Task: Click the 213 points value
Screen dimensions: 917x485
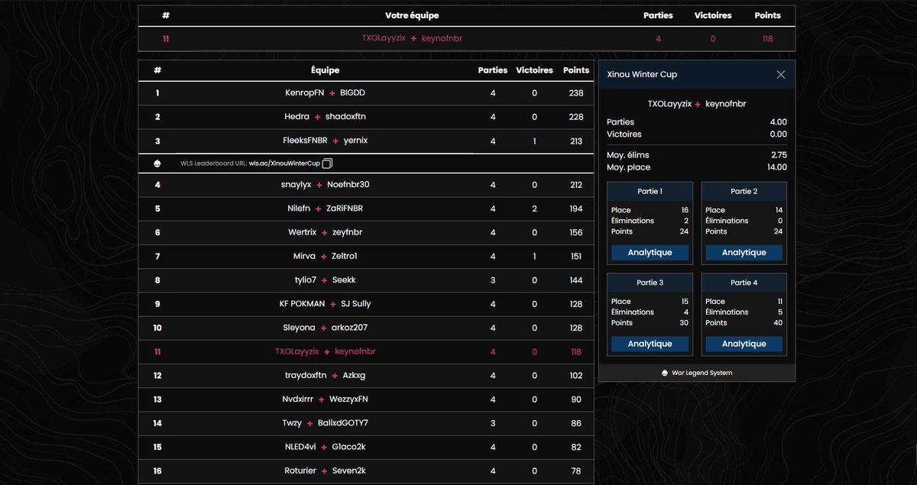Action: pyautogui.click(x=576, y=141)
